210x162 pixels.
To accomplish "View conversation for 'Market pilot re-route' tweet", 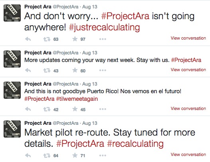I will click(x=188, y=154).
